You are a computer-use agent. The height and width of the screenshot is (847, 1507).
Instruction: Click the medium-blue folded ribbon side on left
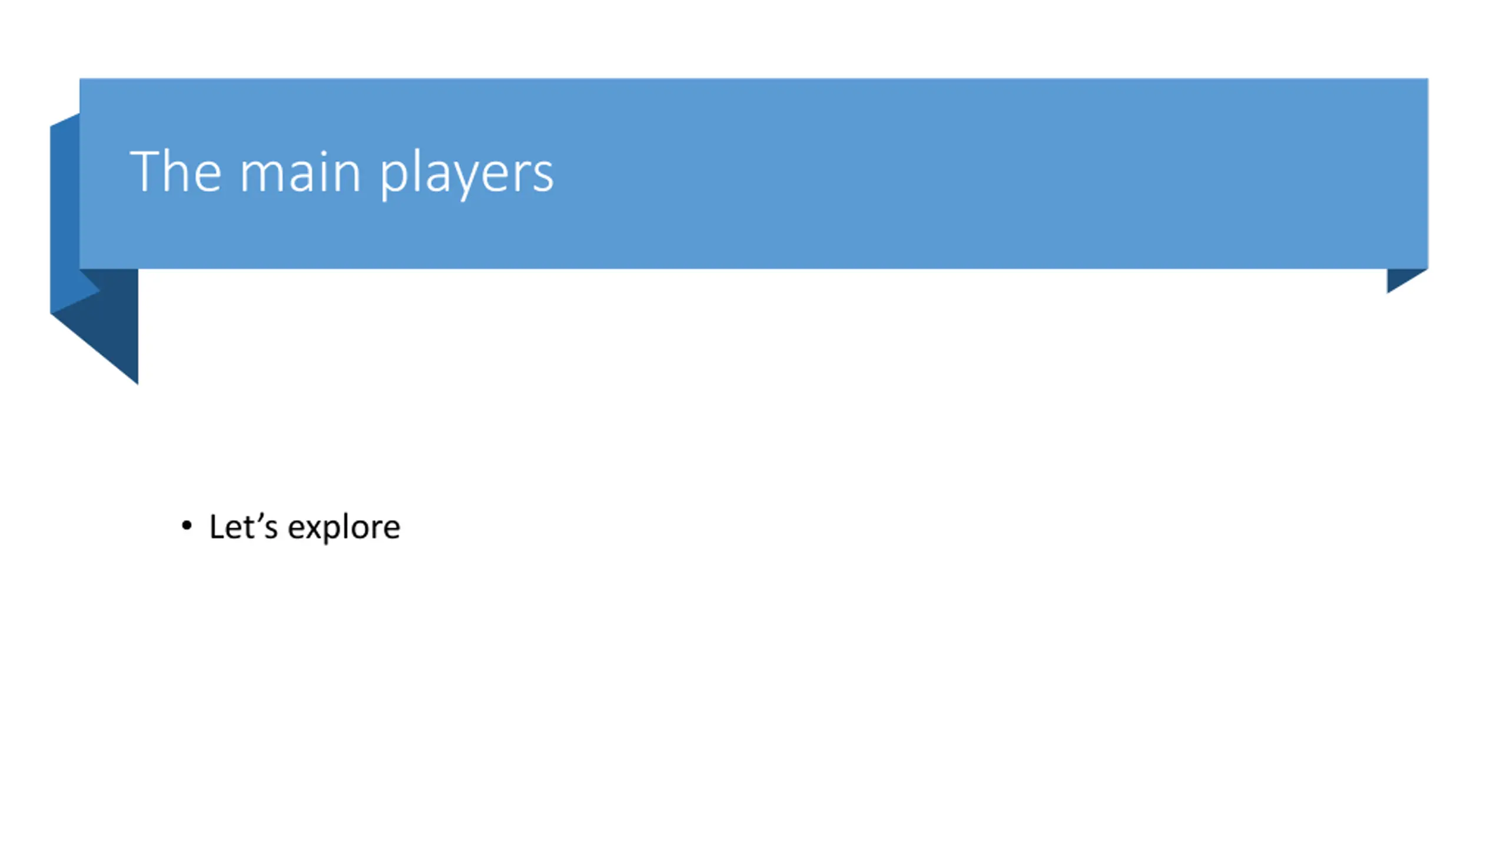click(x=66, y=212)
